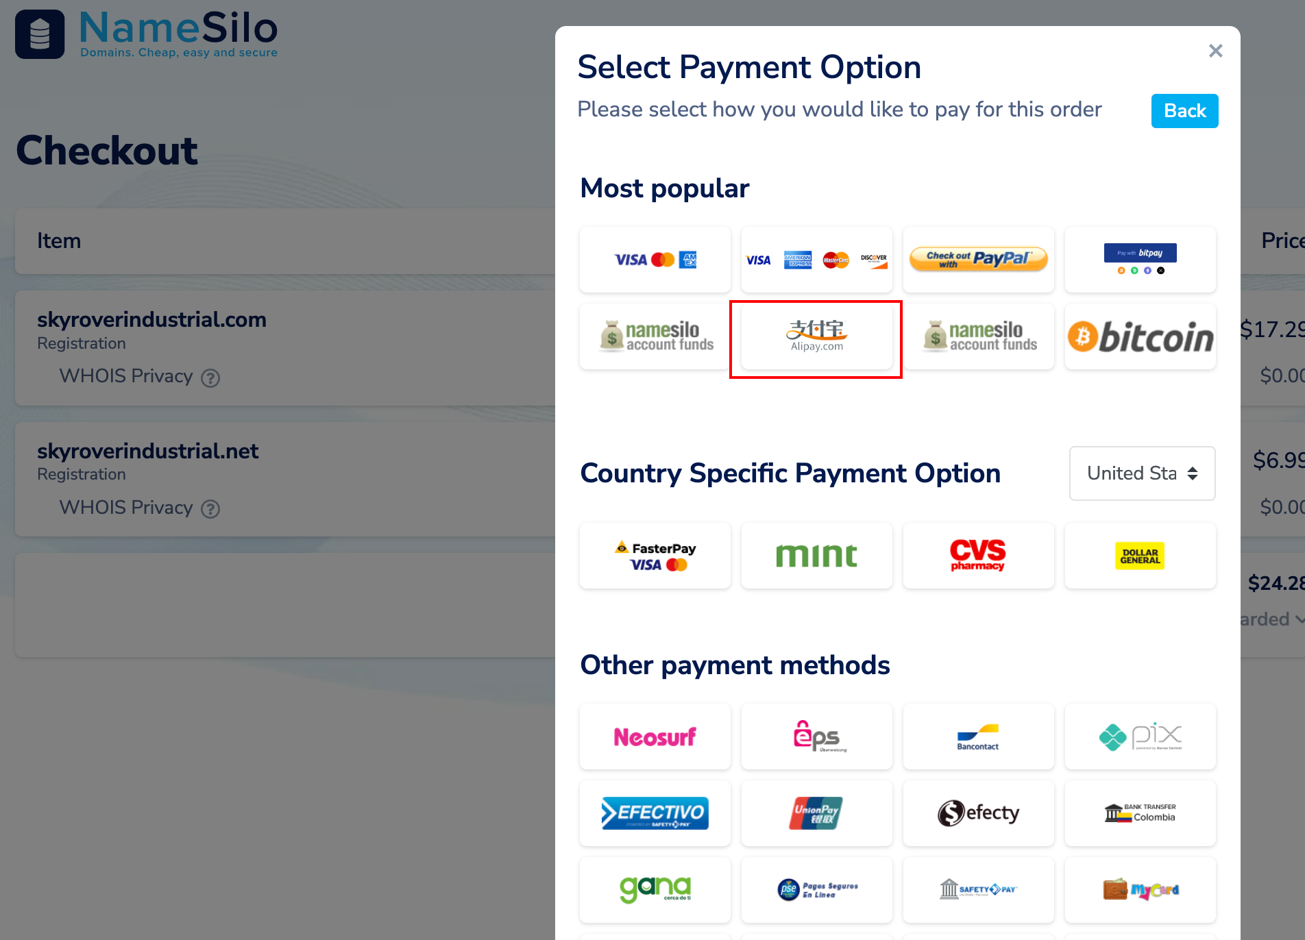The width and height of the screenshot is (1305, 940).
Task: Select the Pix payment method
Action: 1140,737
